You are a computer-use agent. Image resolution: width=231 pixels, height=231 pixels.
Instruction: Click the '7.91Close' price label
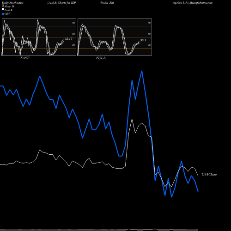point(209,175)
